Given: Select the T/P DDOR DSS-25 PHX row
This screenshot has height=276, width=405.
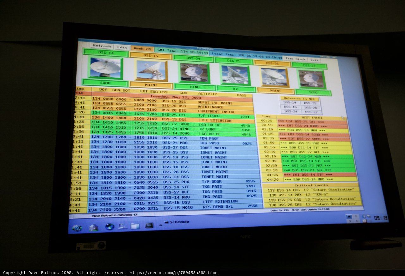Looking at the screenshot, I should click(175, 182).
